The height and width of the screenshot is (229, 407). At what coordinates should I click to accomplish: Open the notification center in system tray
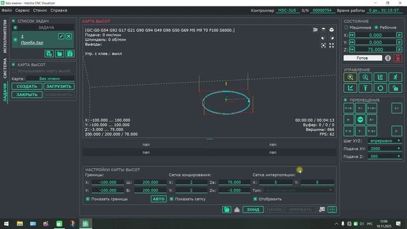click(399, 223)
